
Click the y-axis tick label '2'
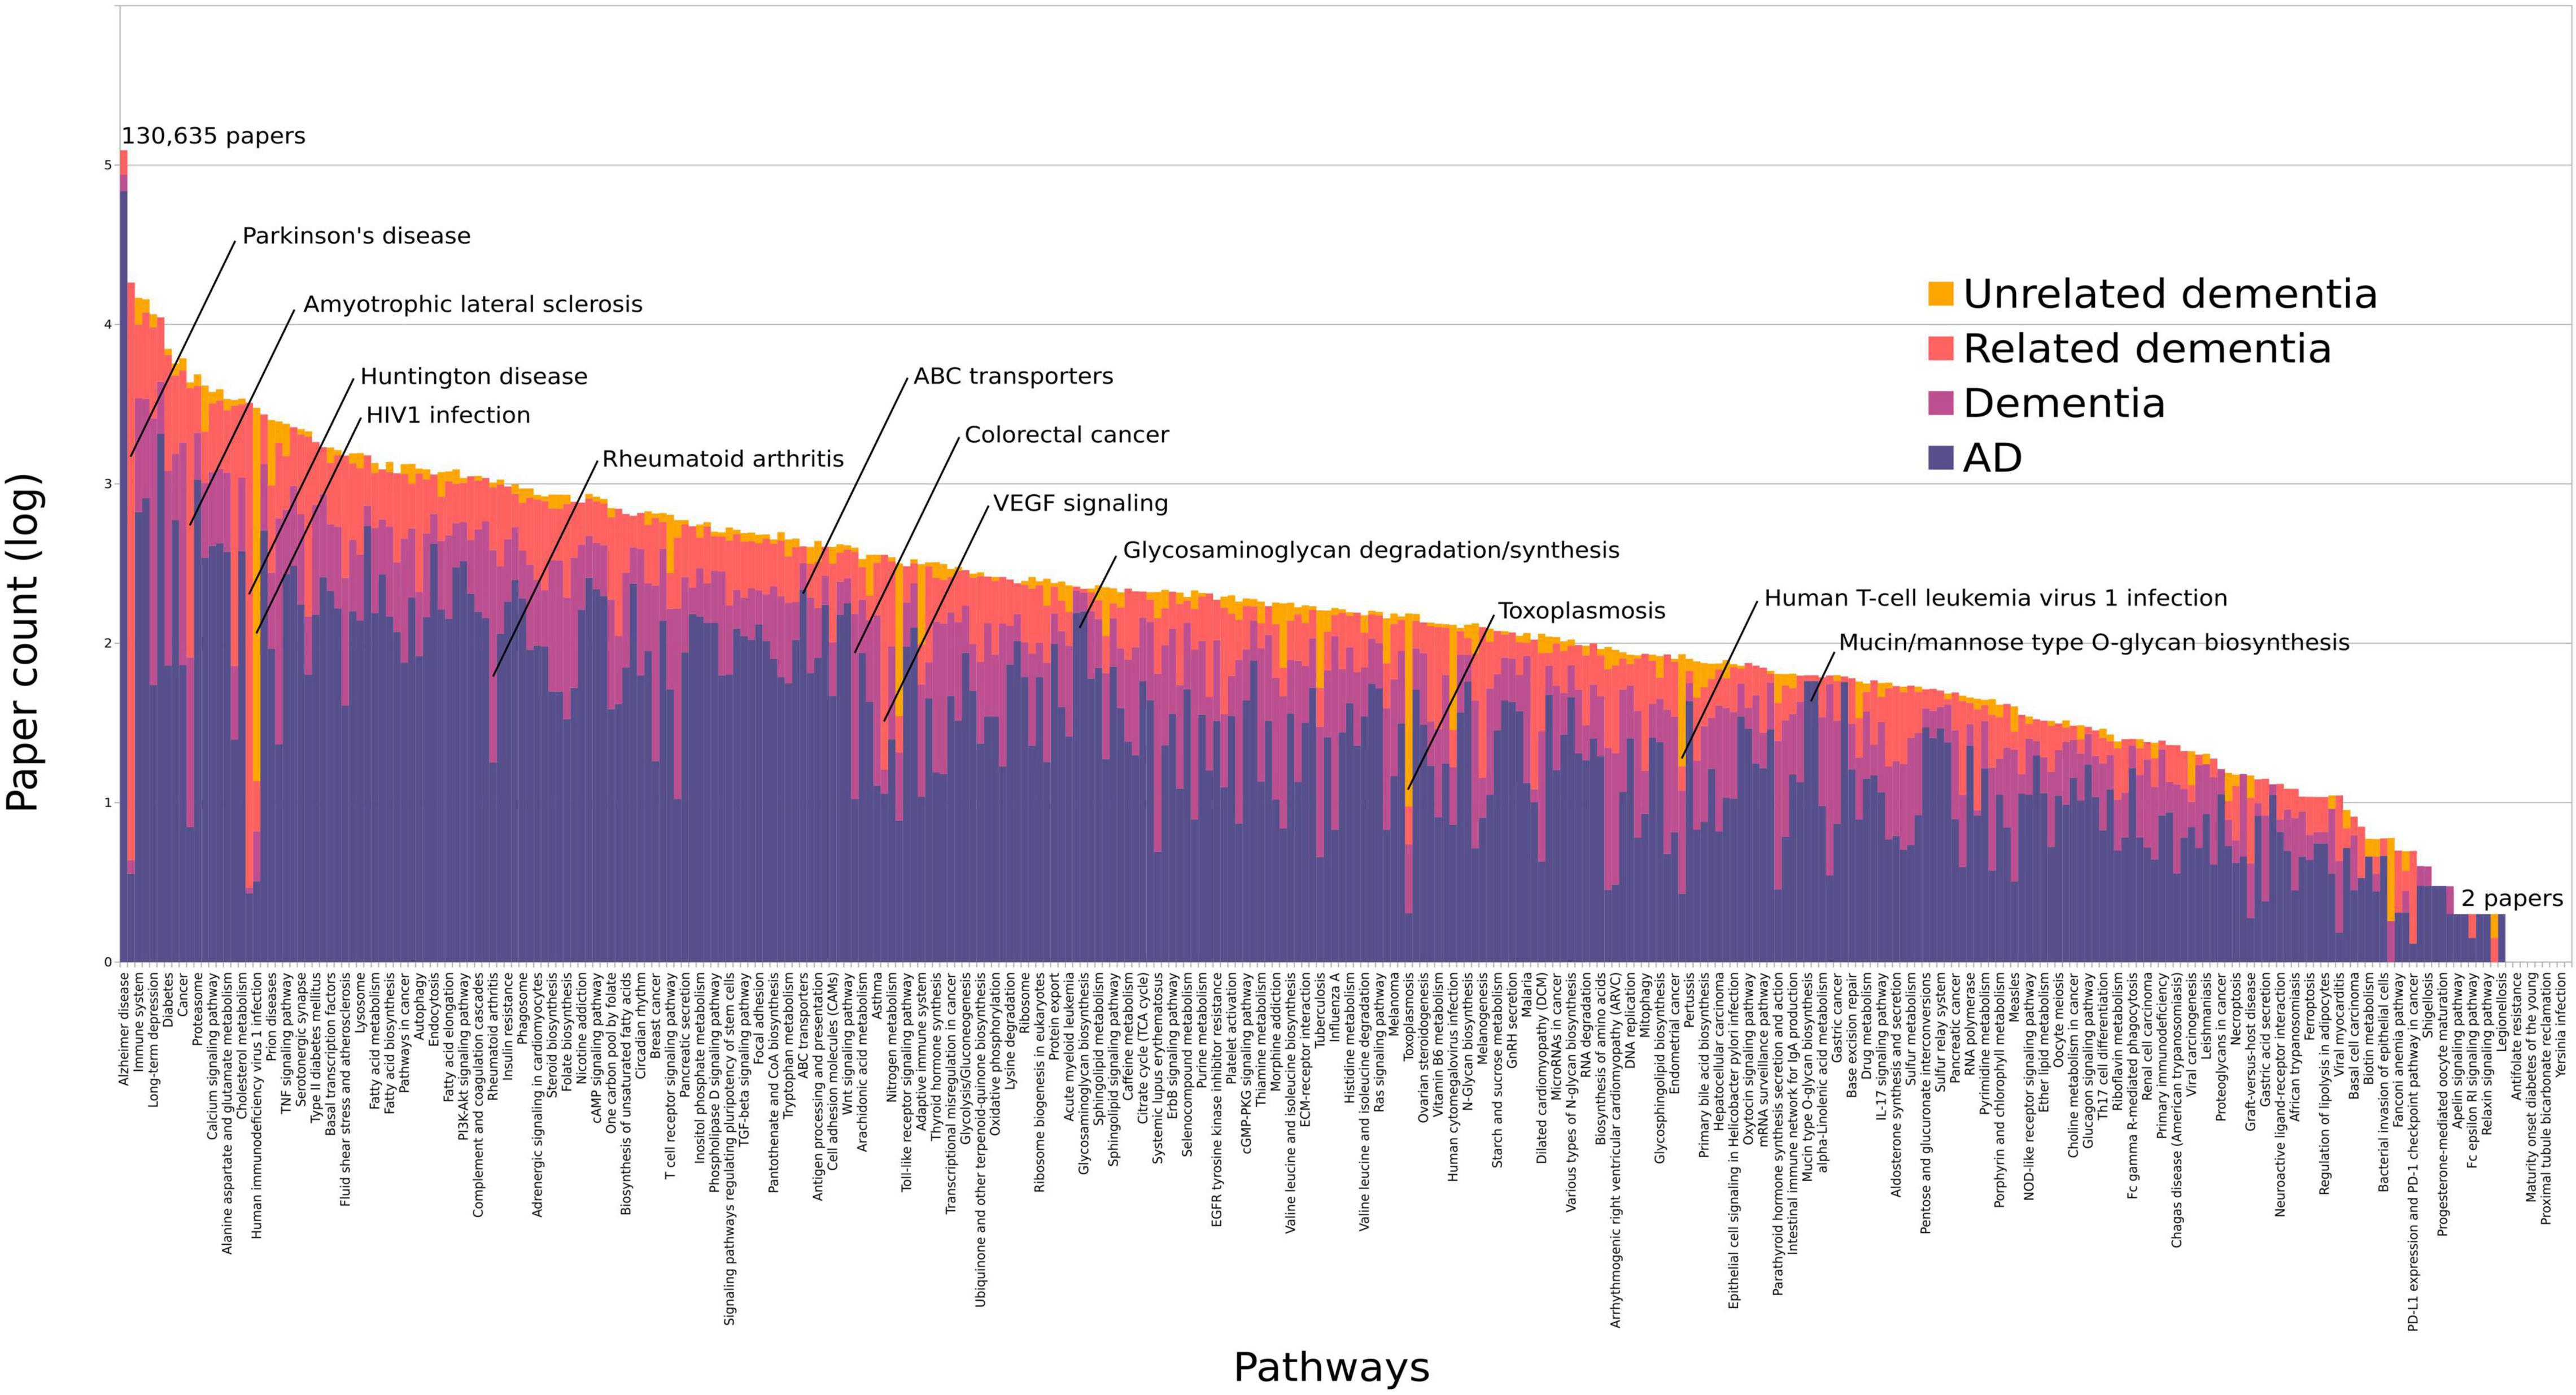(x=107, y=643)
